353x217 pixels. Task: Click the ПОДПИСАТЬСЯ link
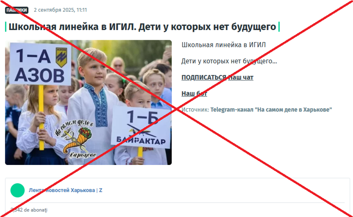204,77
